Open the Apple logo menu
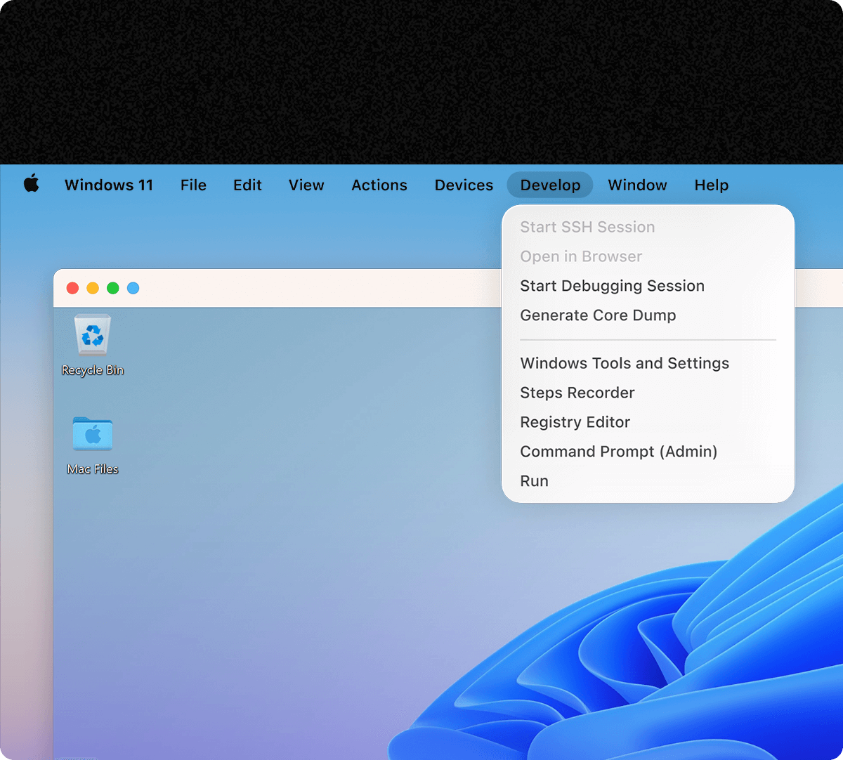This screenshot has width=843, height=760. pos(32,185)
